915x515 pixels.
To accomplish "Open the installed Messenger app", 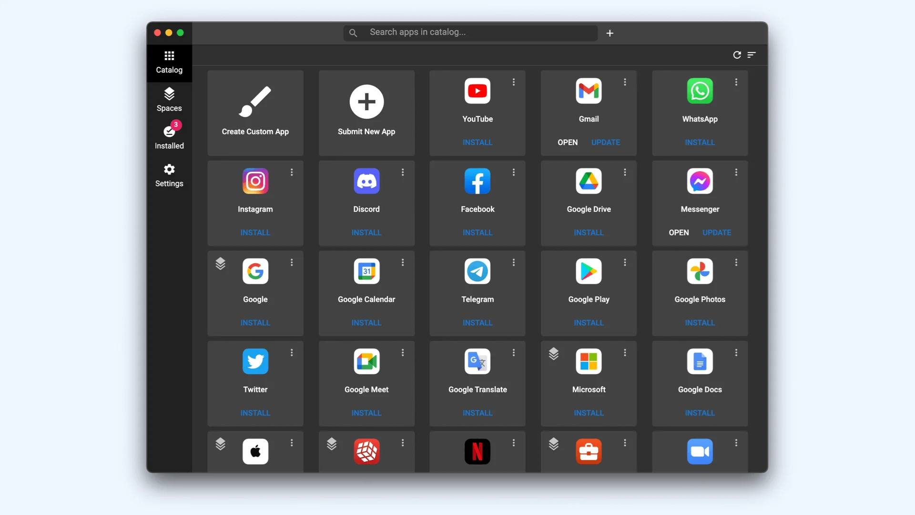I will point(679,232).
